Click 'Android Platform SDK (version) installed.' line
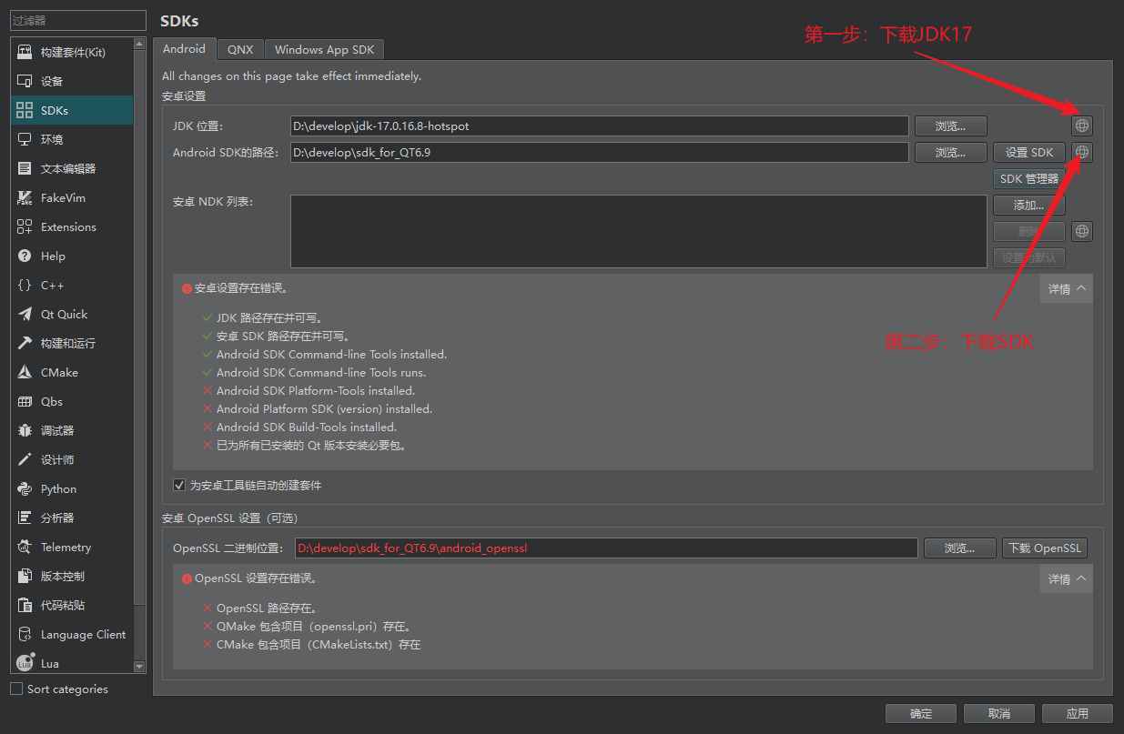This screenshot has width=1124, height=734. coord(324,408)
